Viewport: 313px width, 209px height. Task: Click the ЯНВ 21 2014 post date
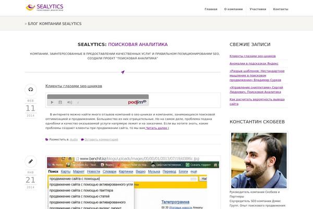(31, 180)
